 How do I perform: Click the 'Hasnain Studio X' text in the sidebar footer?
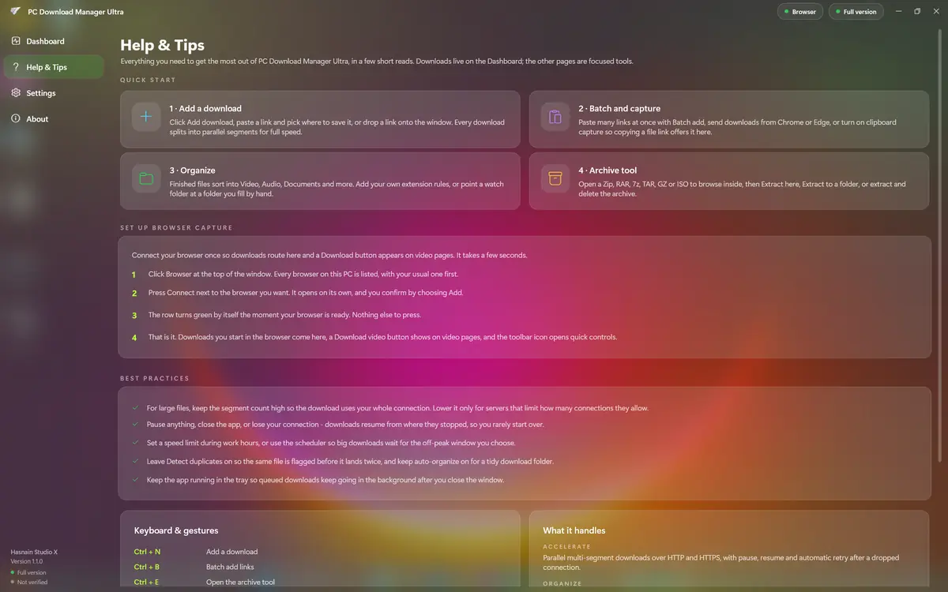click(x=34, y=552)
